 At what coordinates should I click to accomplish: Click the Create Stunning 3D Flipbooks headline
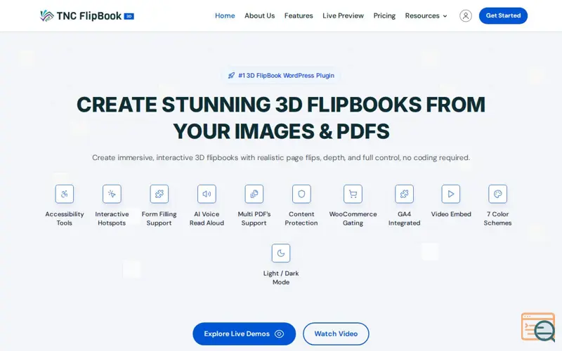click(281, 118)
